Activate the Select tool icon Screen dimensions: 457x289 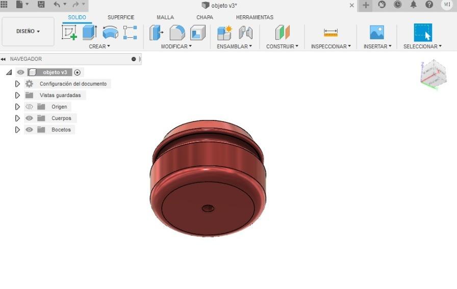pyautogui.click(x=423, y=32)
